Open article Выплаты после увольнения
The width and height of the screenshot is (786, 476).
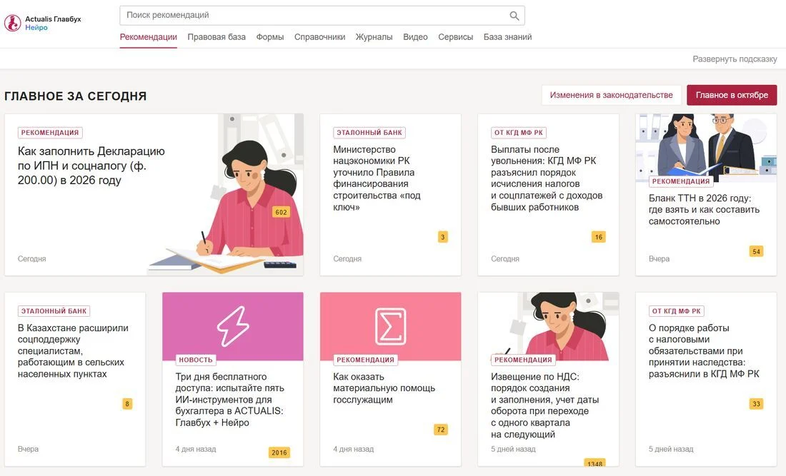tap(547, 178)
